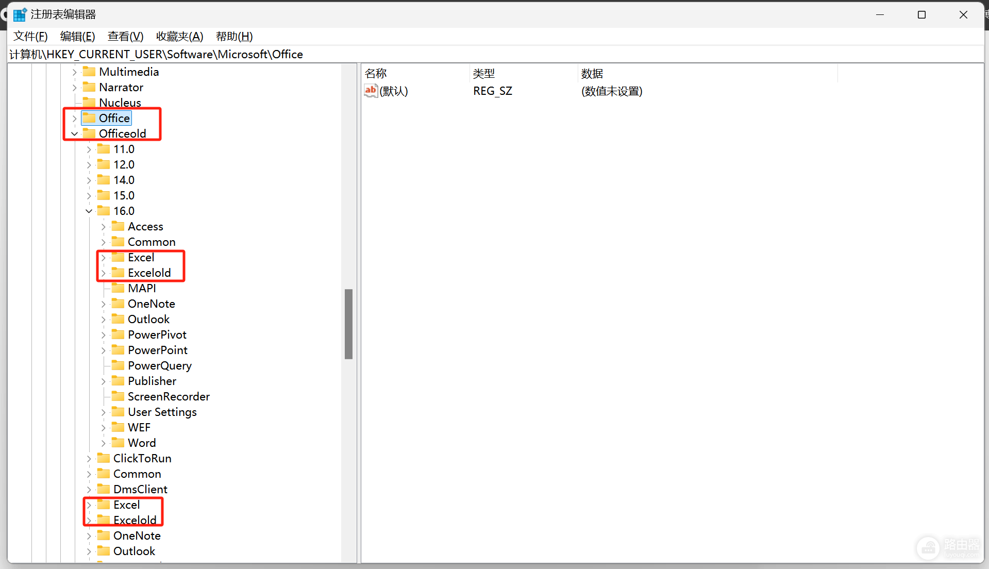Click the Registry Editor app icon
This screenshot has height=569, width=989.
20,14
